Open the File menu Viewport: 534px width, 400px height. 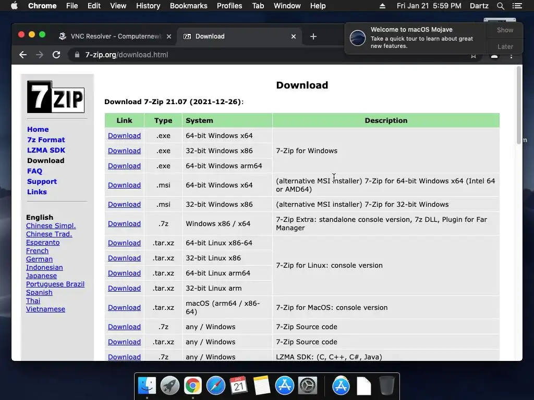point(72,6)
